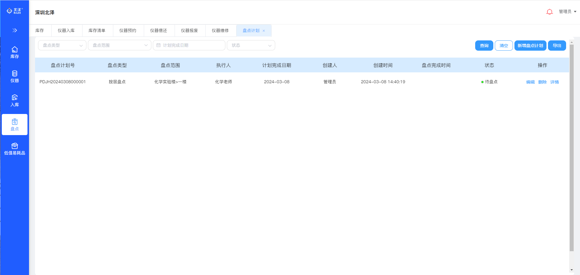Click the notification bell icon
The image size is (580, 275).
click(x=549, y=12)
